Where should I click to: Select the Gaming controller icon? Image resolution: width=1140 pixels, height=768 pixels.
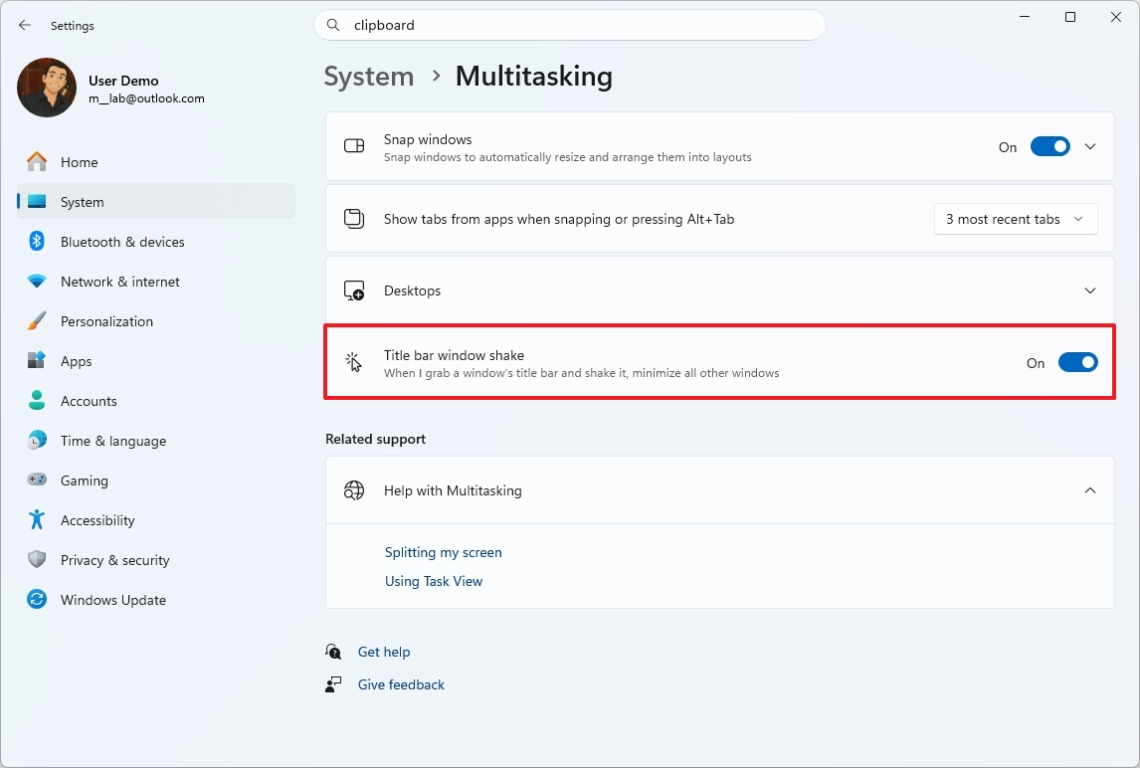click(37, 480)
